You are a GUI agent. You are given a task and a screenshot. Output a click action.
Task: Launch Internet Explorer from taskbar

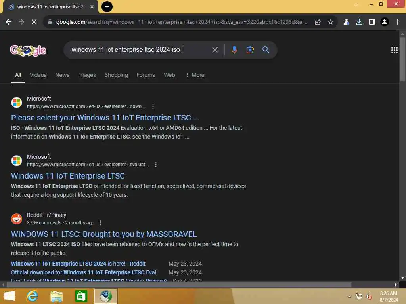click(x=33, y=296)
